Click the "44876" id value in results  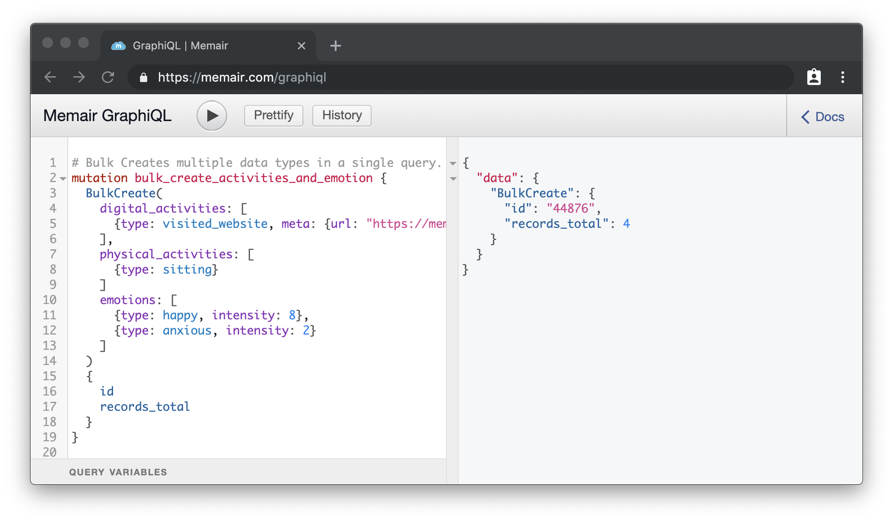point(570,209)
